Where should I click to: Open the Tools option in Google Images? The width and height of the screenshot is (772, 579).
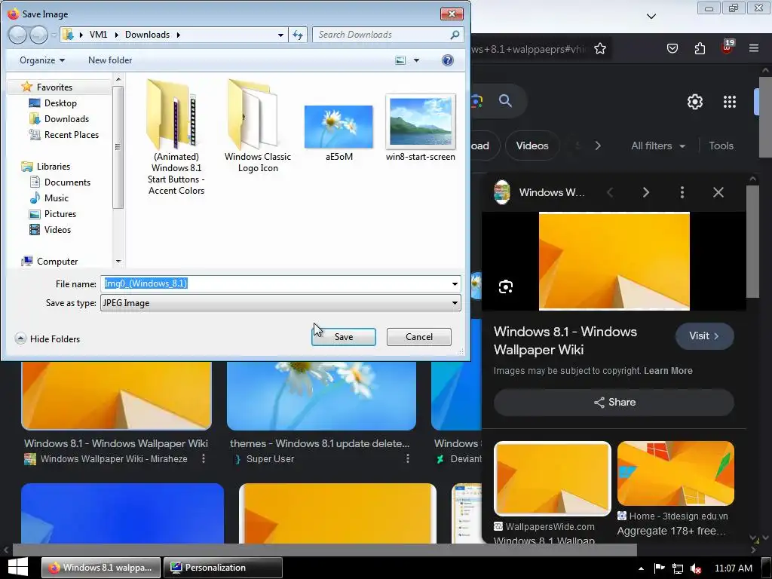tap(721, 146)
